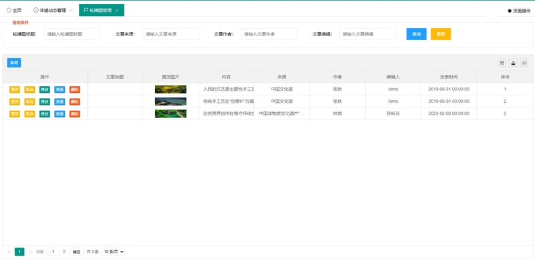This screenshot has height=263, width=535.
Task: Click the 编辑人 column header
Action: tap(393, 77)
